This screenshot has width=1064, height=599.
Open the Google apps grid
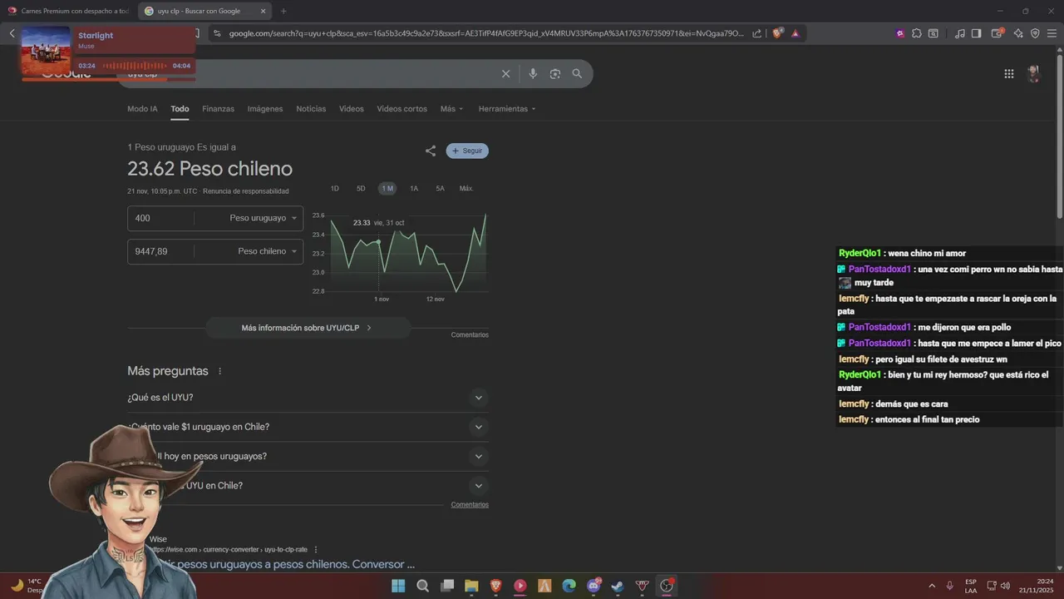(1008, 74)
